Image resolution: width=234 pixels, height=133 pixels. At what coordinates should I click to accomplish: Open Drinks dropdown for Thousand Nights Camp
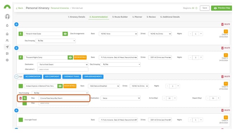point(160,57)
